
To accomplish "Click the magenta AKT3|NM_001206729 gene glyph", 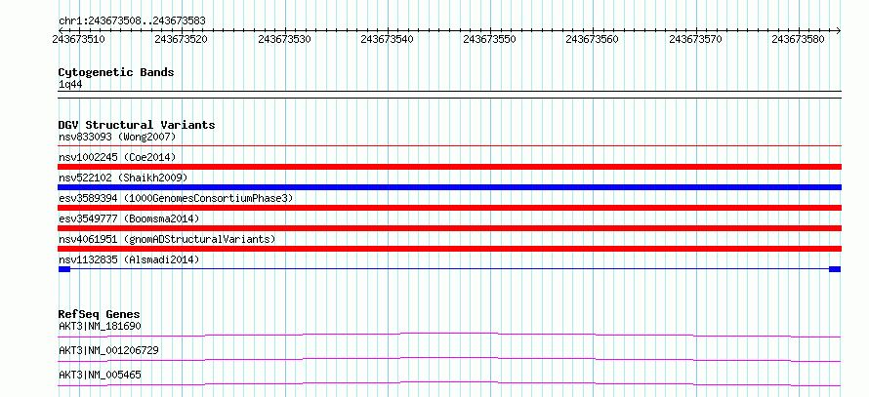I will point(450,359).
